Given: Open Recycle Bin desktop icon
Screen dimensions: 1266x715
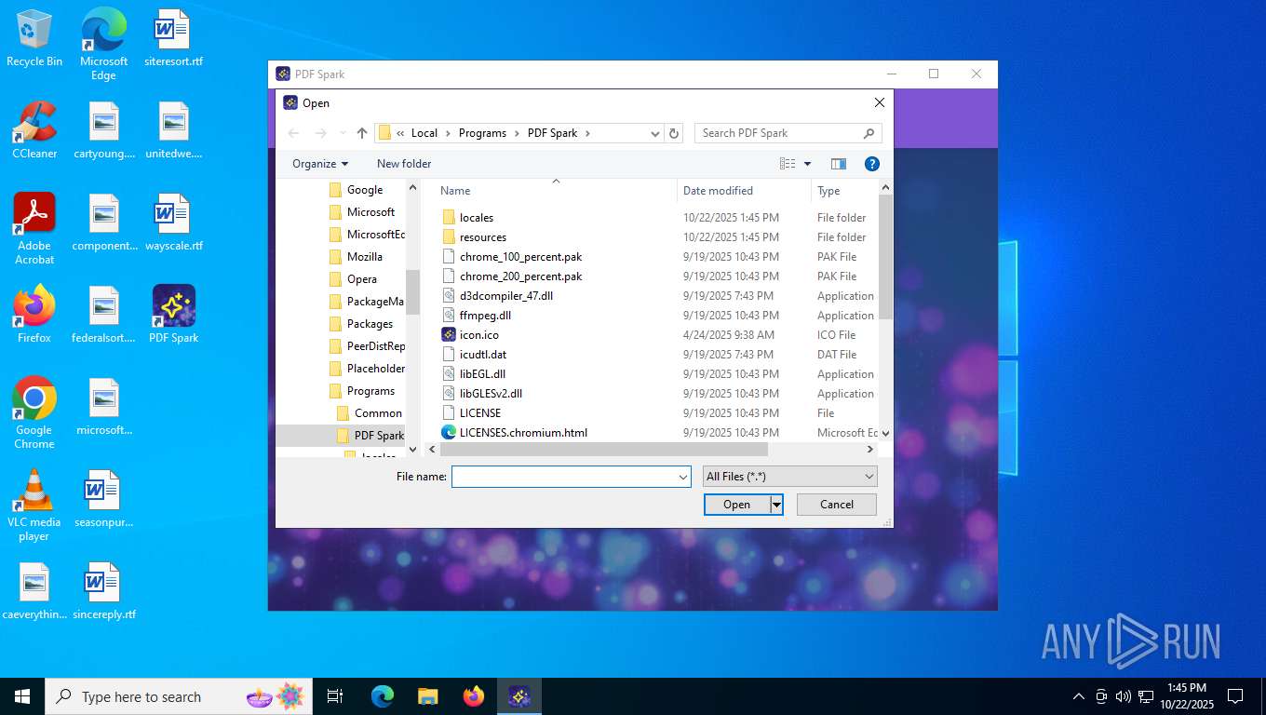Looking at the screenshot, I should tap(34, 38).
